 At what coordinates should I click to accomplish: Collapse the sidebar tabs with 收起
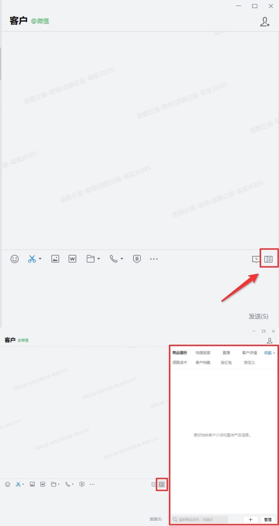269,353
